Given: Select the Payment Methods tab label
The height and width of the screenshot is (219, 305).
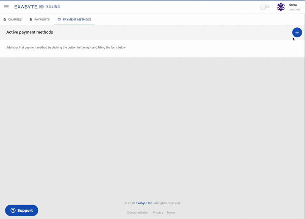Looking at the screenshot, I should click(77, 19).
